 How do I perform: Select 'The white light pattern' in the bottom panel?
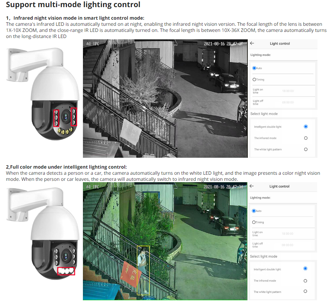coord(306,291)
